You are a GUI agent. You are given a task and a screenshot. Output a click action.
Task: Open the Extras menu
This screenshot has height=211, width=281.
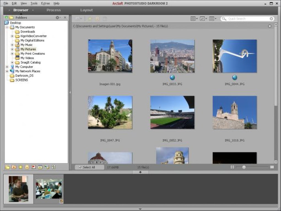coord(45,3)
